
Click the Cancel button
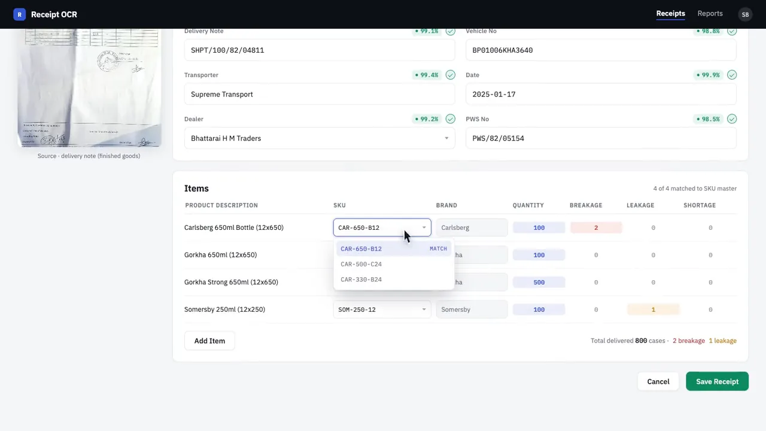tap(658, 381)
